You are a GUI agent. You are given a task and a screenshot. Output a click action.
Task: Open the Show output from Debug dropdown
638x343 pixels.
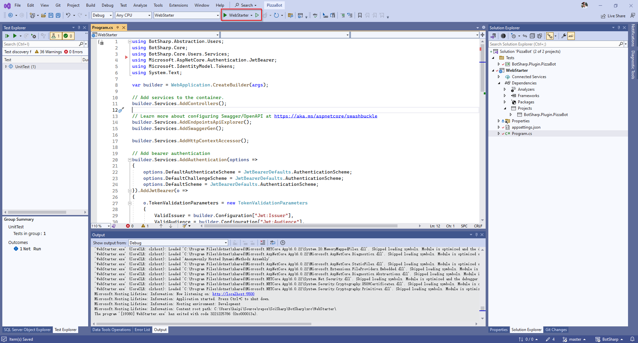click(x=178, y=243)
